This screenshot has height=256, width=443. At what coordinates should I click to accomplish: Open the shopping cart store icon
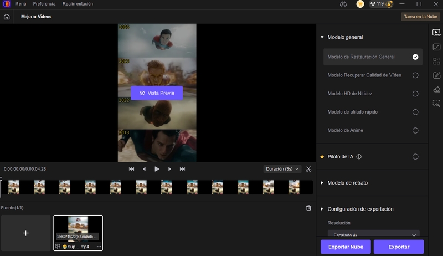click(360, 4)
